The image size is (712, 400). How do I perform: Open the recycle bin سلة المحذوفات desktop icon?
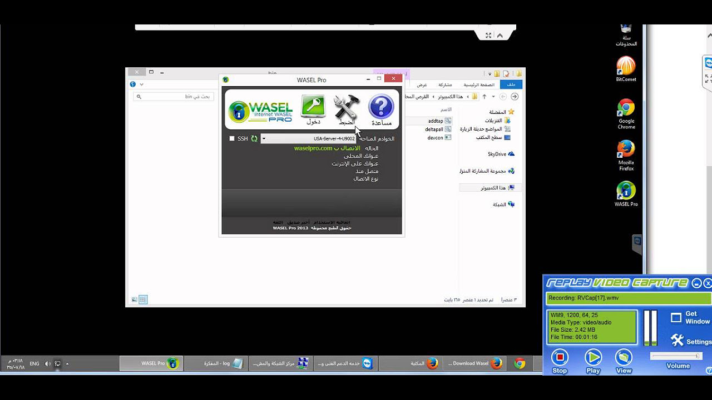(x=626, y=36)
